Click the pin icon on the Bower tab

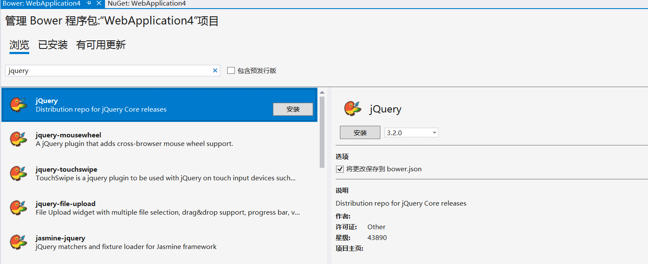tap(89, 3)
